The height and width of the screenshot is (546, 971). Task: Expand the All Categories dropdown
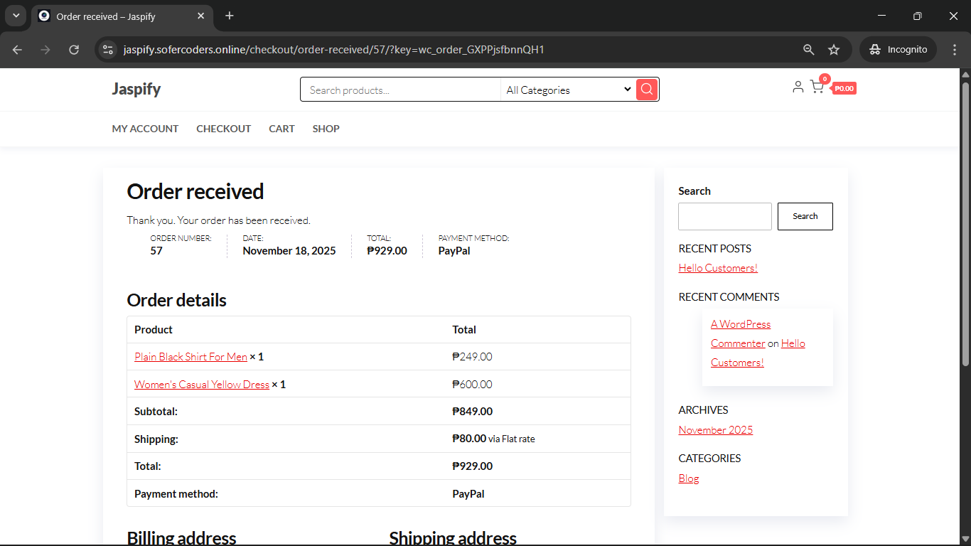pos(568,90)
